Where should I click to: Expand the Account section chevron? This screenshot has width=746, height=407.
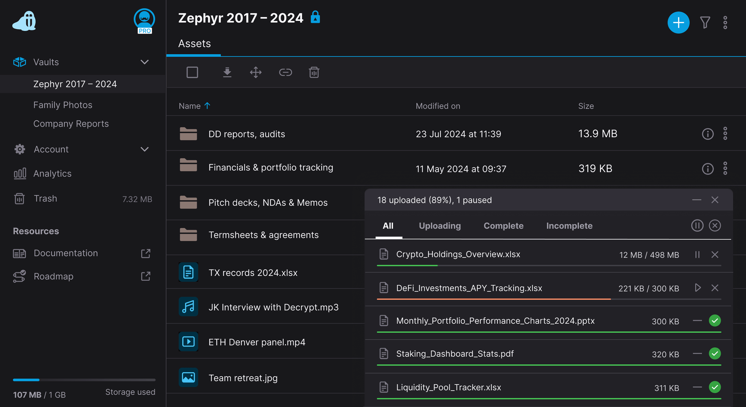[145, 149]
